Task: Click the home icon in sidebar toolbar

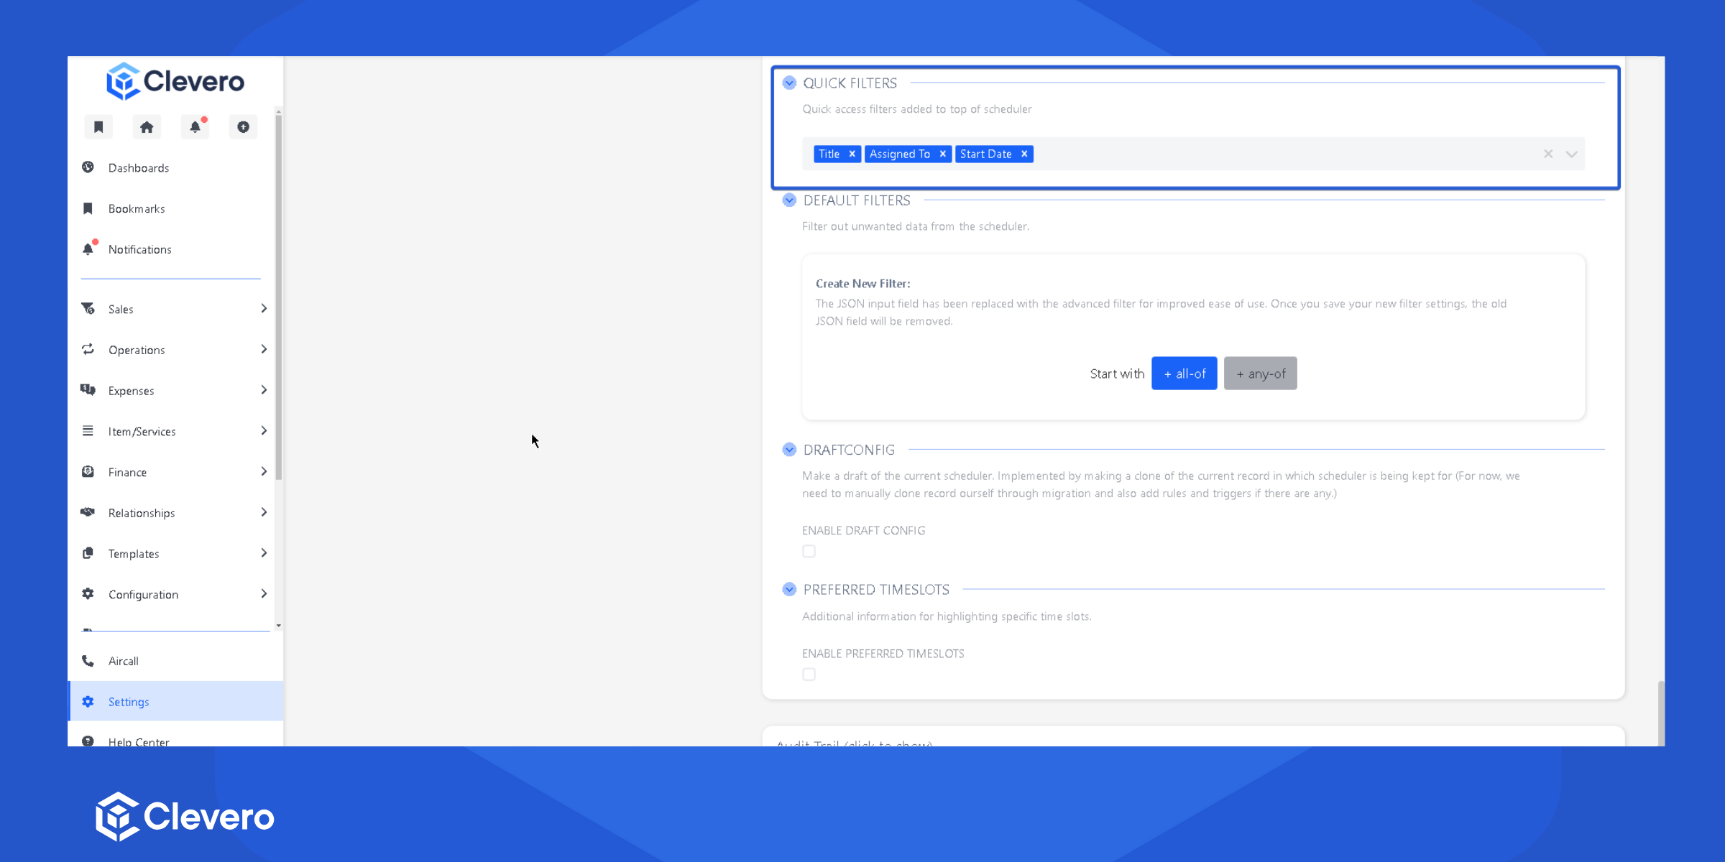Action: tap(147, 127)
